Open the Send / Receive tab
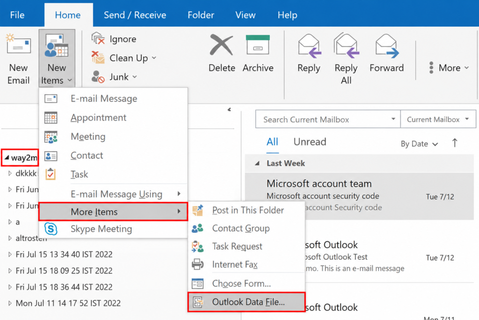The image size is (479, 320). [x=135, y=15]
